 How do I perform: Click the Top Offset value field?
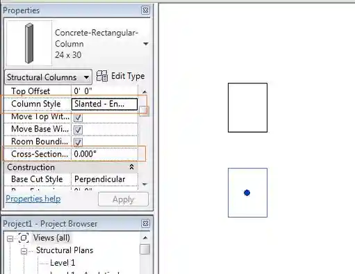(104, 91)
